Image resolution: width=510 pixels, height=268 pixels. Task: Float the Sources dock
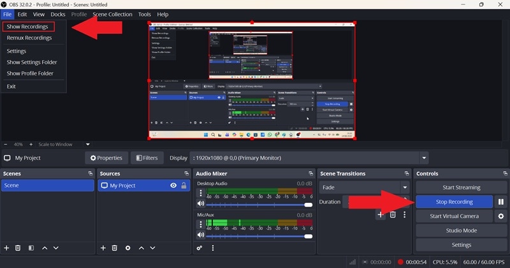coord(186,174)
